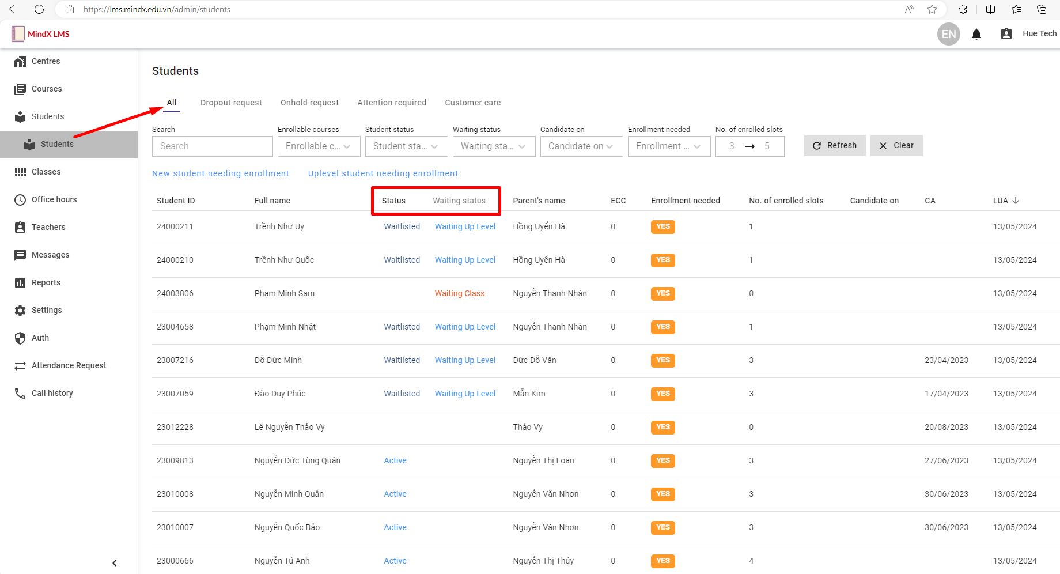Go to Reports in the sidebar
This screenshot has width=1060, height=574.
(46, 282)
